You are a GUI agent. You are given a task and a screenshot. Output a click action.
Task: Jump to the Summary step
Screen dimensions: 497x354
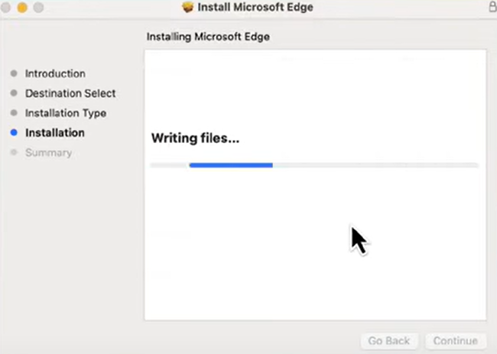(x=48, y=153)
